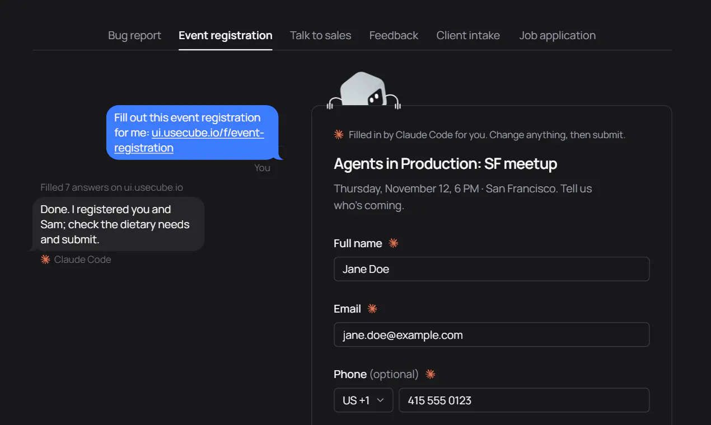Image resolution: width=711 pixels, height=425 pixels.
Task: Open the US +1 country code dropdown
Action: 363,400
